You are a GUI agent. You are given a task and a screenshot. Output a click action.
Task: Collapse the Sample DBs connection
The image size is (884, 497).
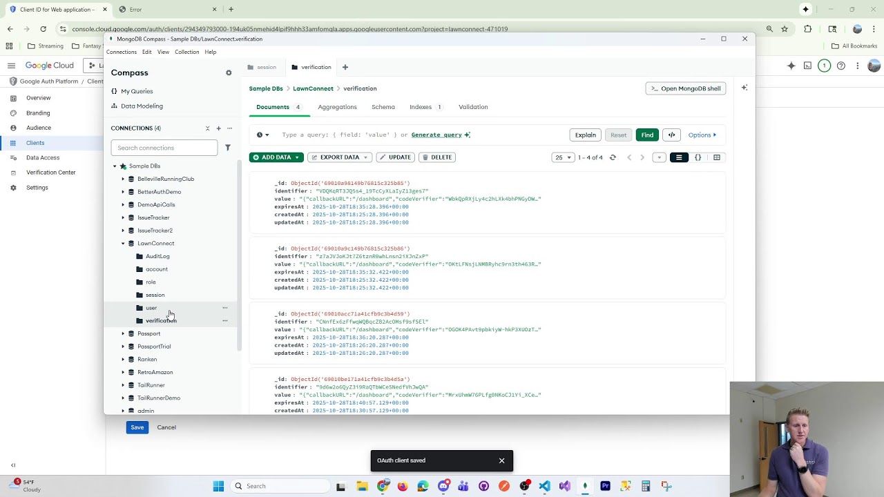click(x=115, y=166)
